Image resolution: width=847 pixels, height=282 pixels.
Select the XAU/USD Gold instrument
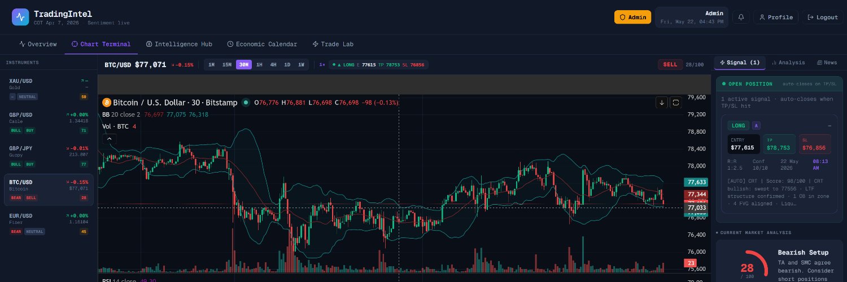point(49,89)
